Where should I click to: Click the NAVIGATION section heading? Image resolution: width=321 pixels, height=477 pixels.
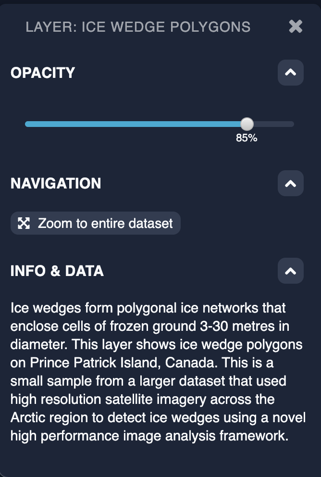(x=56, y=184)
